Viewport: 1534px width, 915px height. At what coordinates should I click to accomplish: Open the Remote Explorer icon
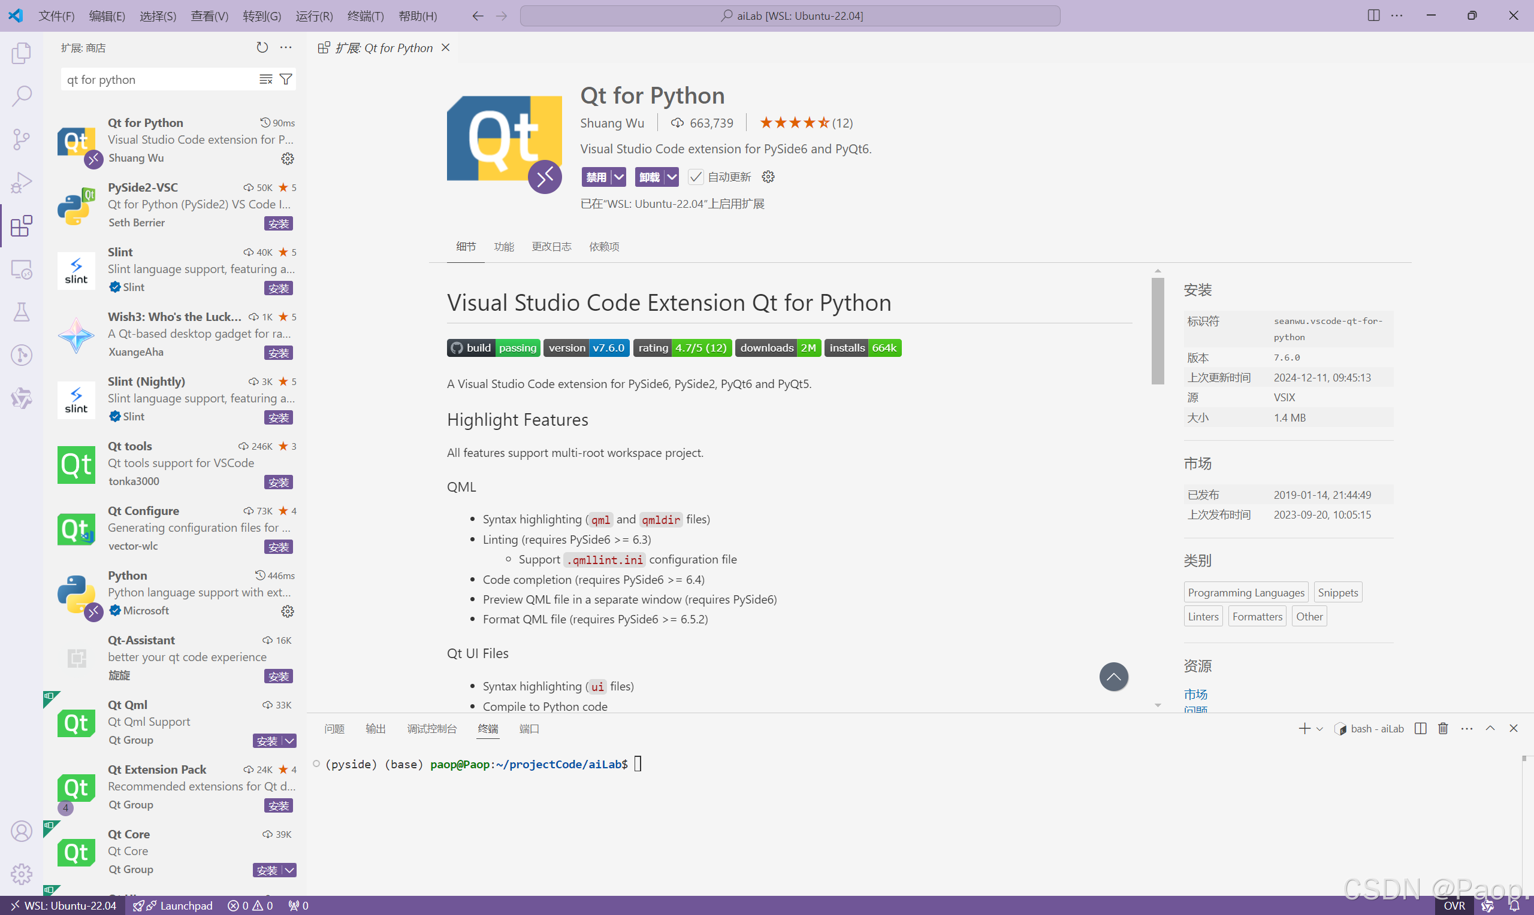[21, 269]
